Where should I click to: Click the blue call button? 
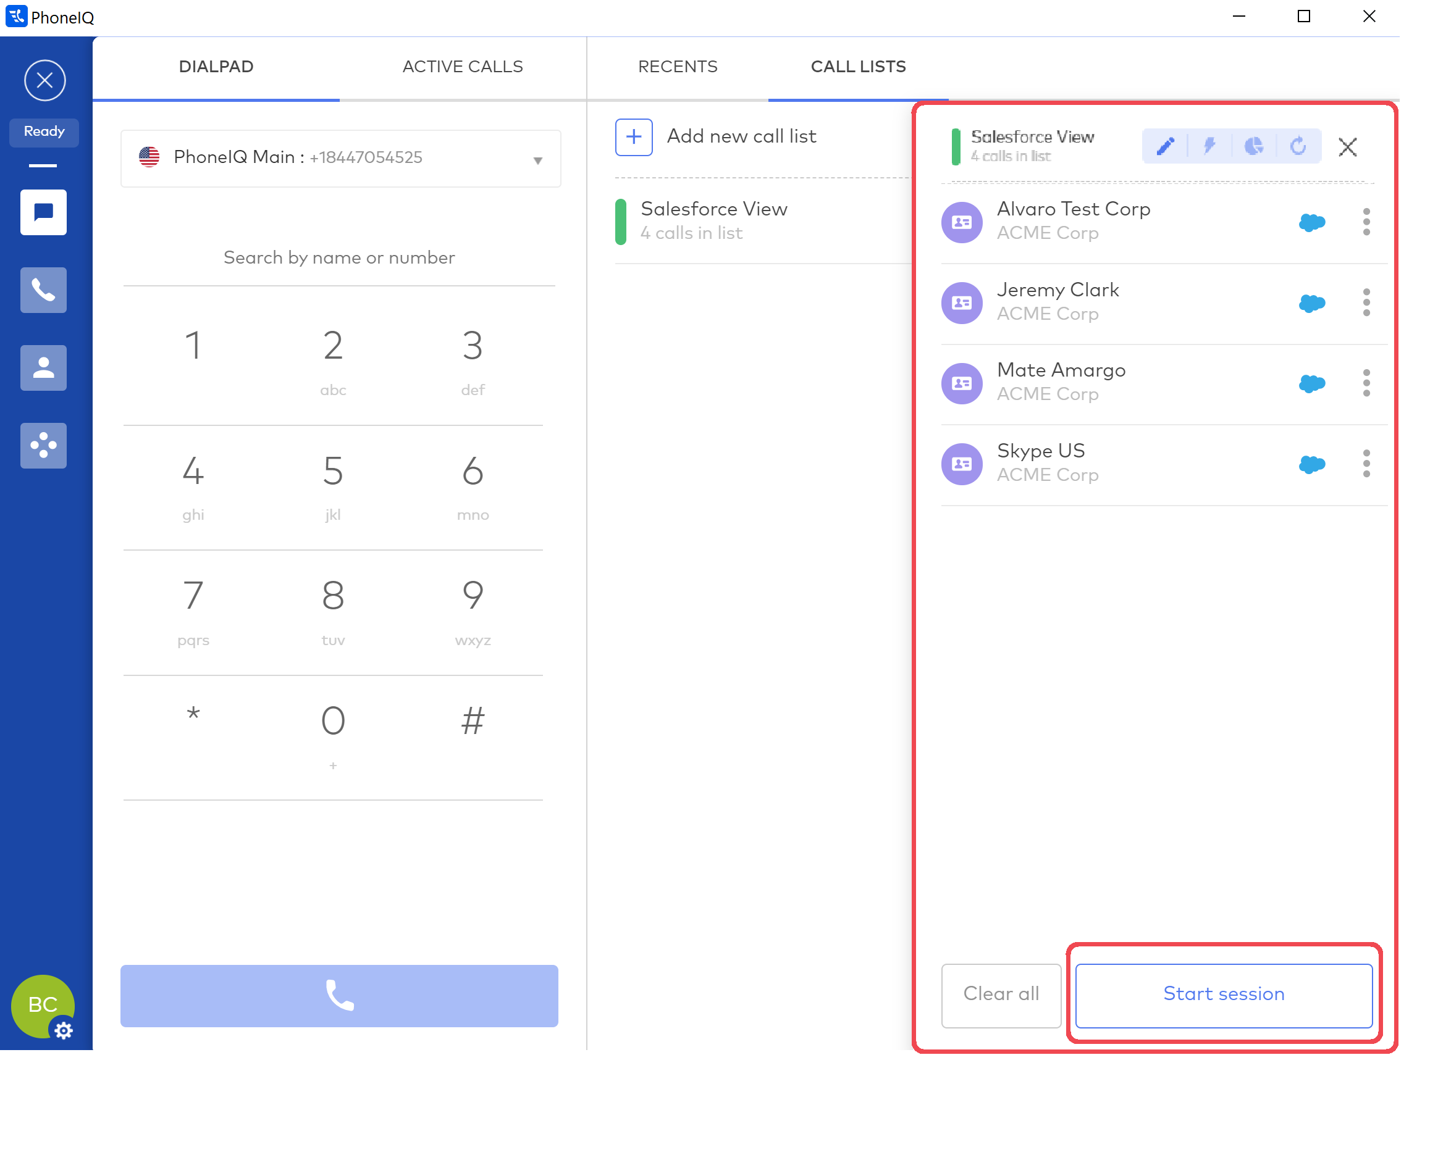click(x=339, y=996)
